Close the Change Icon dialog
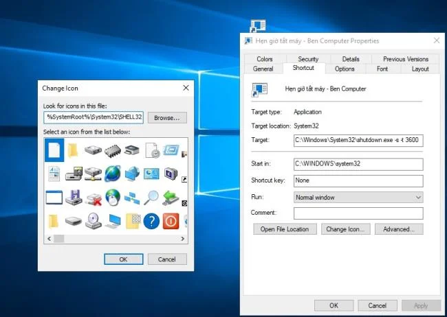The width and height of the screenshot is (447, 317). pos(186,88)
